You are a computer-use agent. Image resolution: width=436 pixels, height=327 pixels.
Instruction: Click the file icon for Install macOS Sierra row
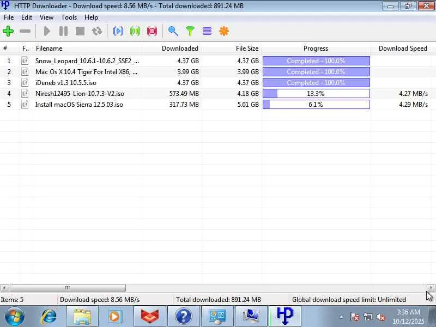click(x=25, y=105)
